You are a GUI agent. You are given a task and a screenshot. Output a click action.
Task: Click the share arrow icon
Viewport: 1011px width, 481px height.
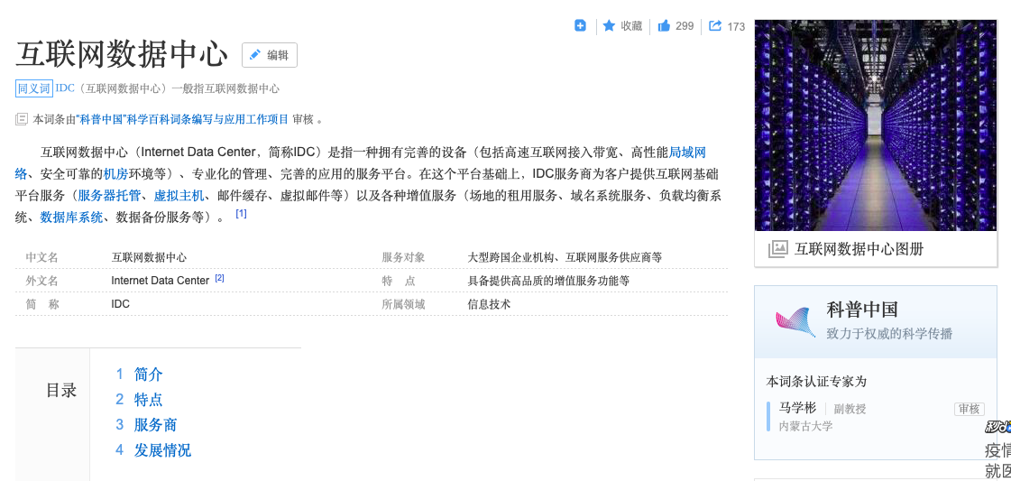pyautogui.click(x=715, y=26)
